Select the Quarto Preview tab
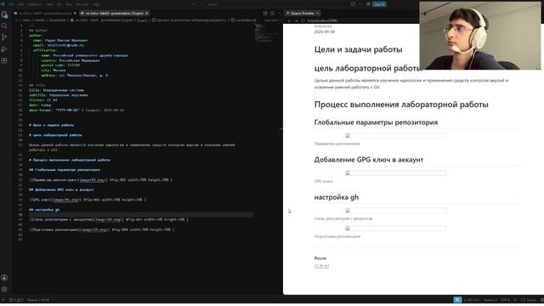 point(303,14)
